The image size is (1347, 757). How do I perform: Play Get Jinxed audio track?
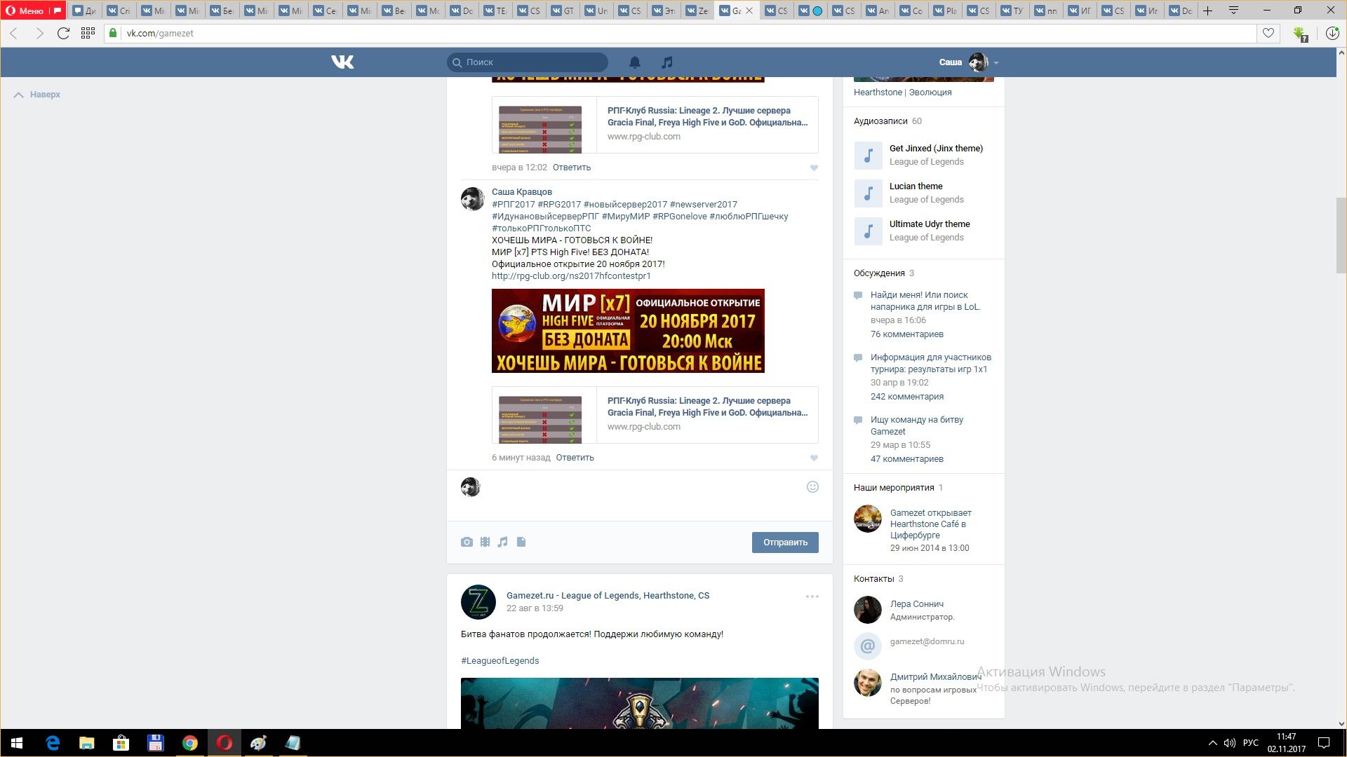pos(868,156)
